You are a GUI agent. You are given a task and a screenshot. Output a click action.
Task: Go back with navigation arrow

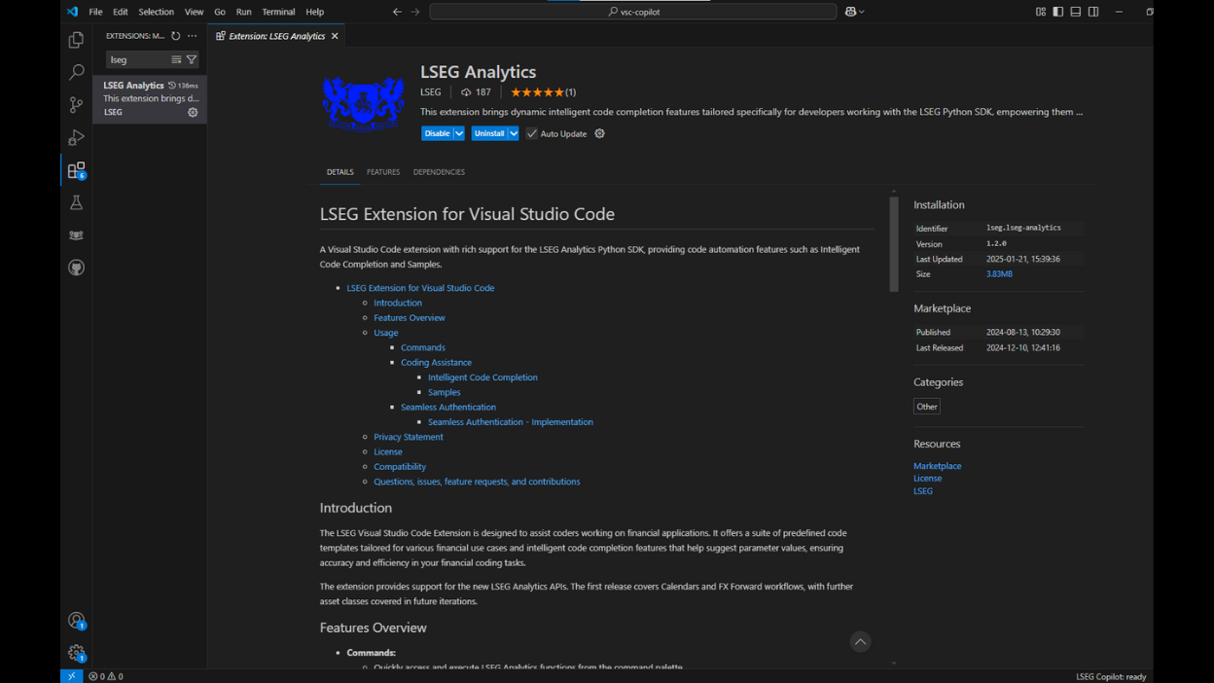point(397,12)
